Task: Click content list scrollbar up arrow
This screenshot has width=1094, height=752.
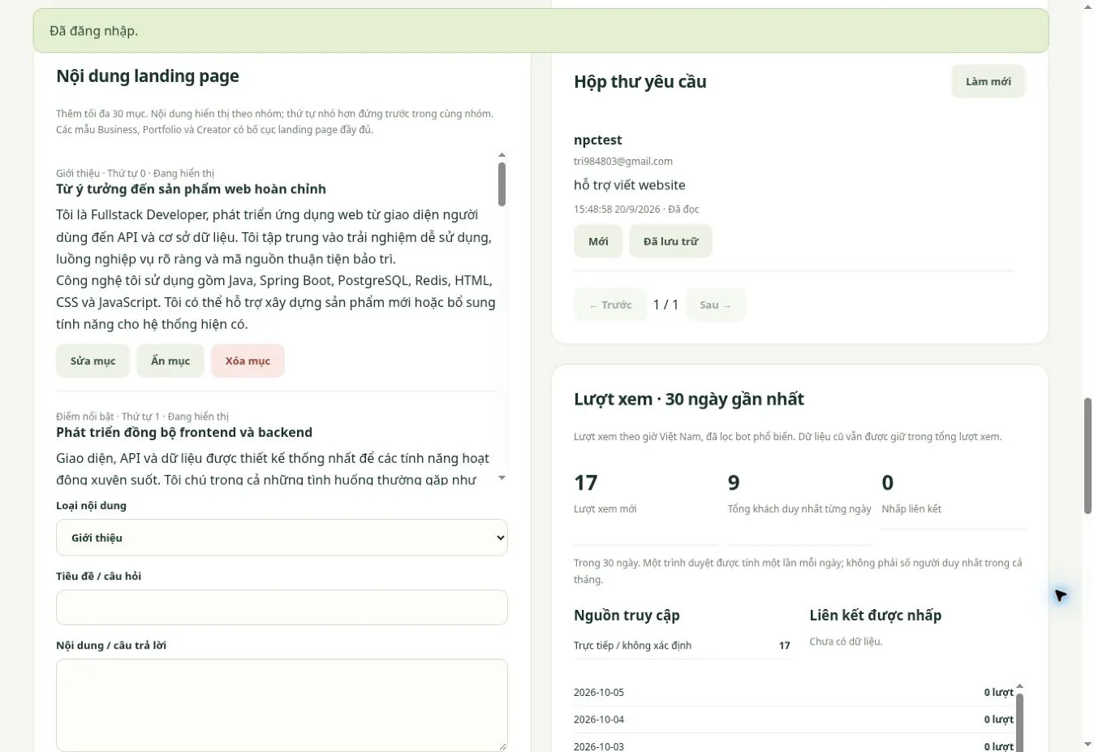Action: pyautogui.click(x=502, y=154)
